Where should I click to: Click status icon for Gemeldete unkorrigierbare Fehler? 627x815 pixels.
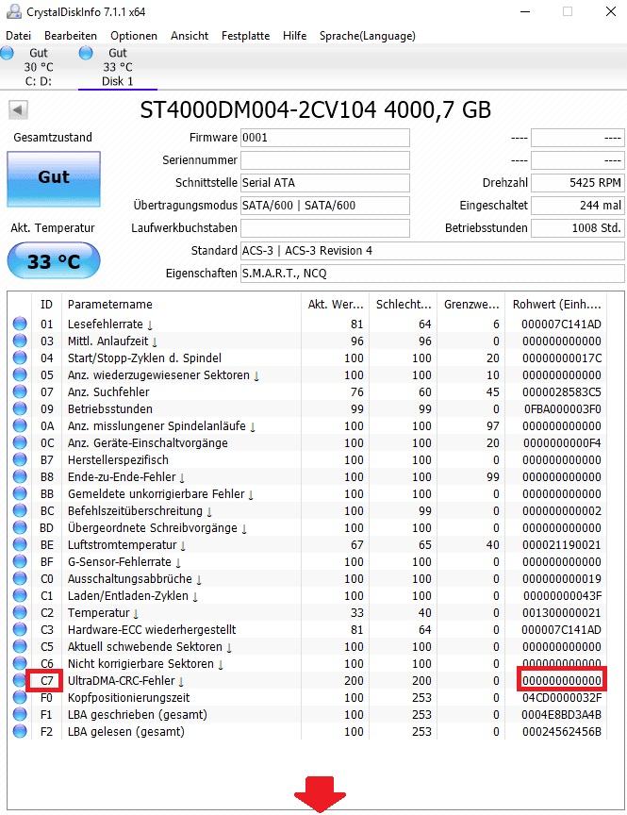coord(20,493)
